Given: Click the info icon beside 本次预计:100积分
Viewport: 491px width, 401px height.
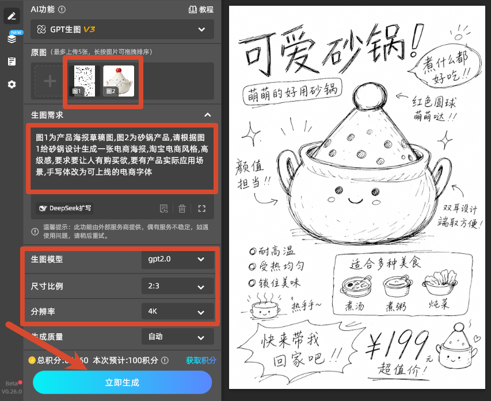Looking at the screenshot, I should (x=165, y=360).
